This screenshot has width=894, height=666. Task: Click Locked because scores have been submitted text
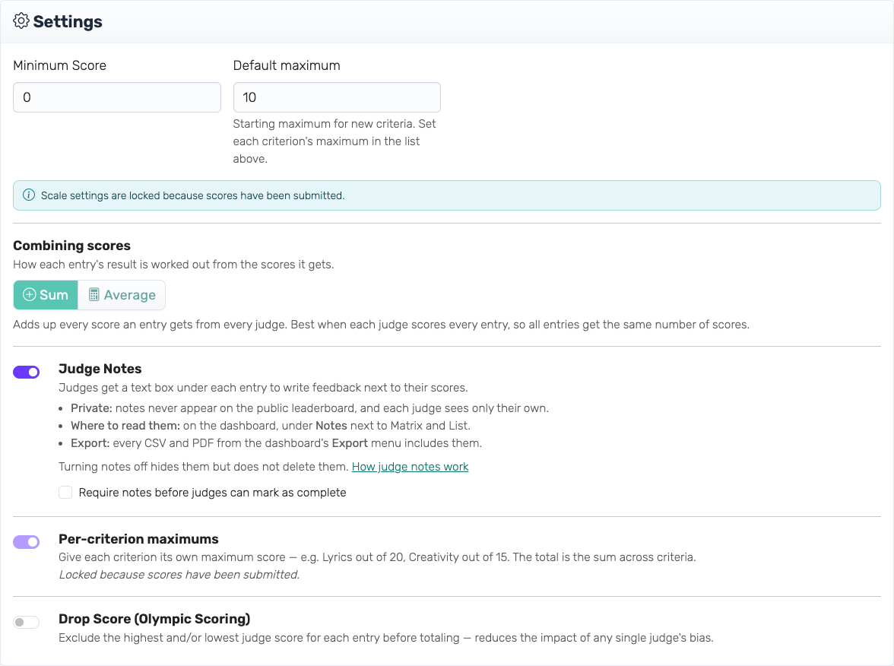click(x=179, y=575)
